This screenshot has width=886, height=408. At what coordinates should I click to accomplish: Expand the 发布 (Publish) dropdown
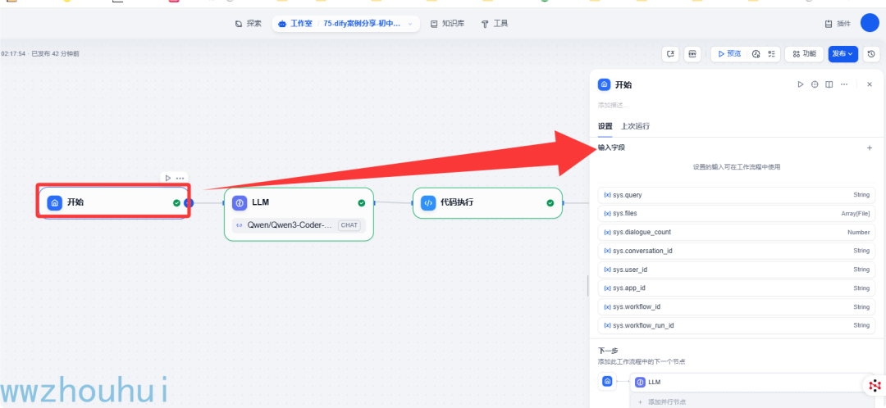(x=843, y=54)
